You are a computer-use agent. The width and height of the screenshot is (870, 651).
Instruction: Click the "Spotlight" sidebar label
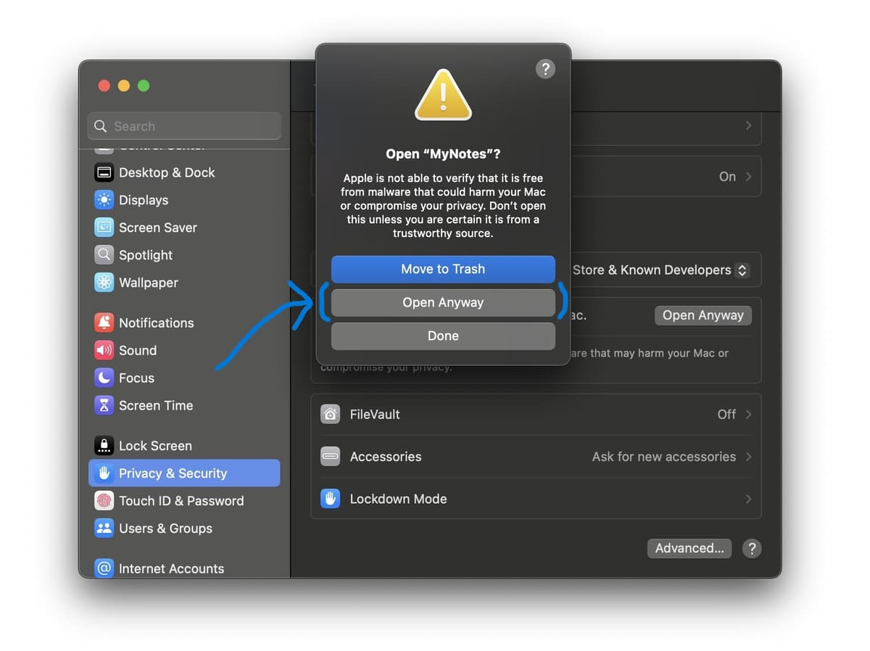(146, 255)
